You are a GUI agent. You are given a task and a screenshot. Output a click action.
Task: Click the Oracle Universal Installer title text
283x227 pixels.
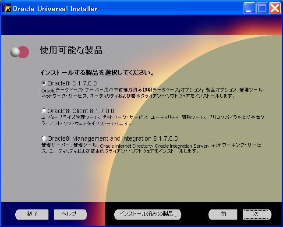click(55, 8)
